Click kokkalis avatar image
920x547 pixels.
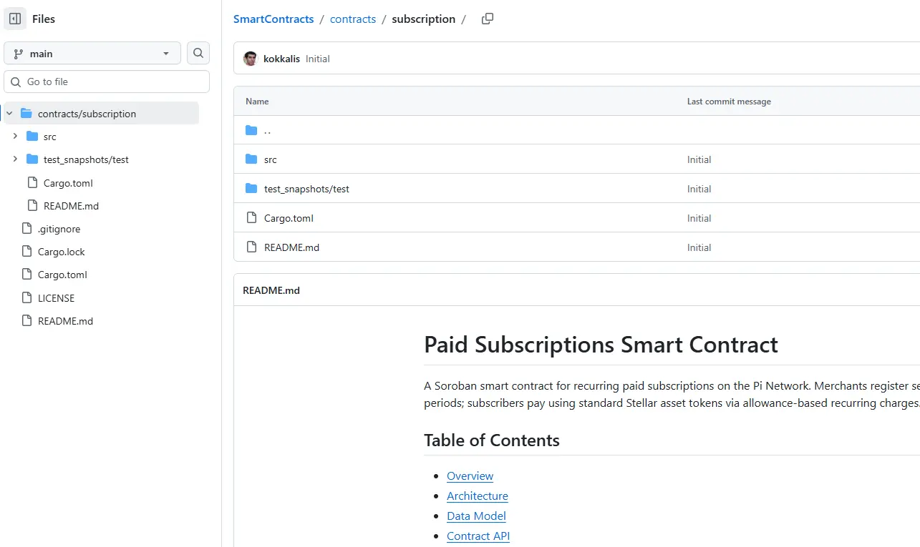point(250,59)
